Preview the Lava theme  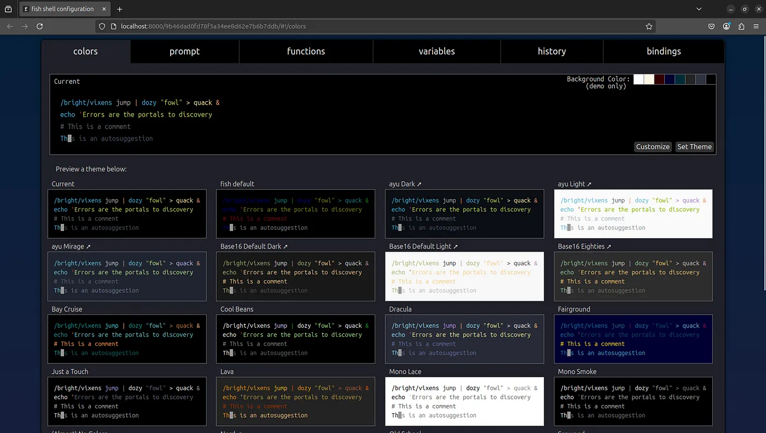click(x=296, y=401)
